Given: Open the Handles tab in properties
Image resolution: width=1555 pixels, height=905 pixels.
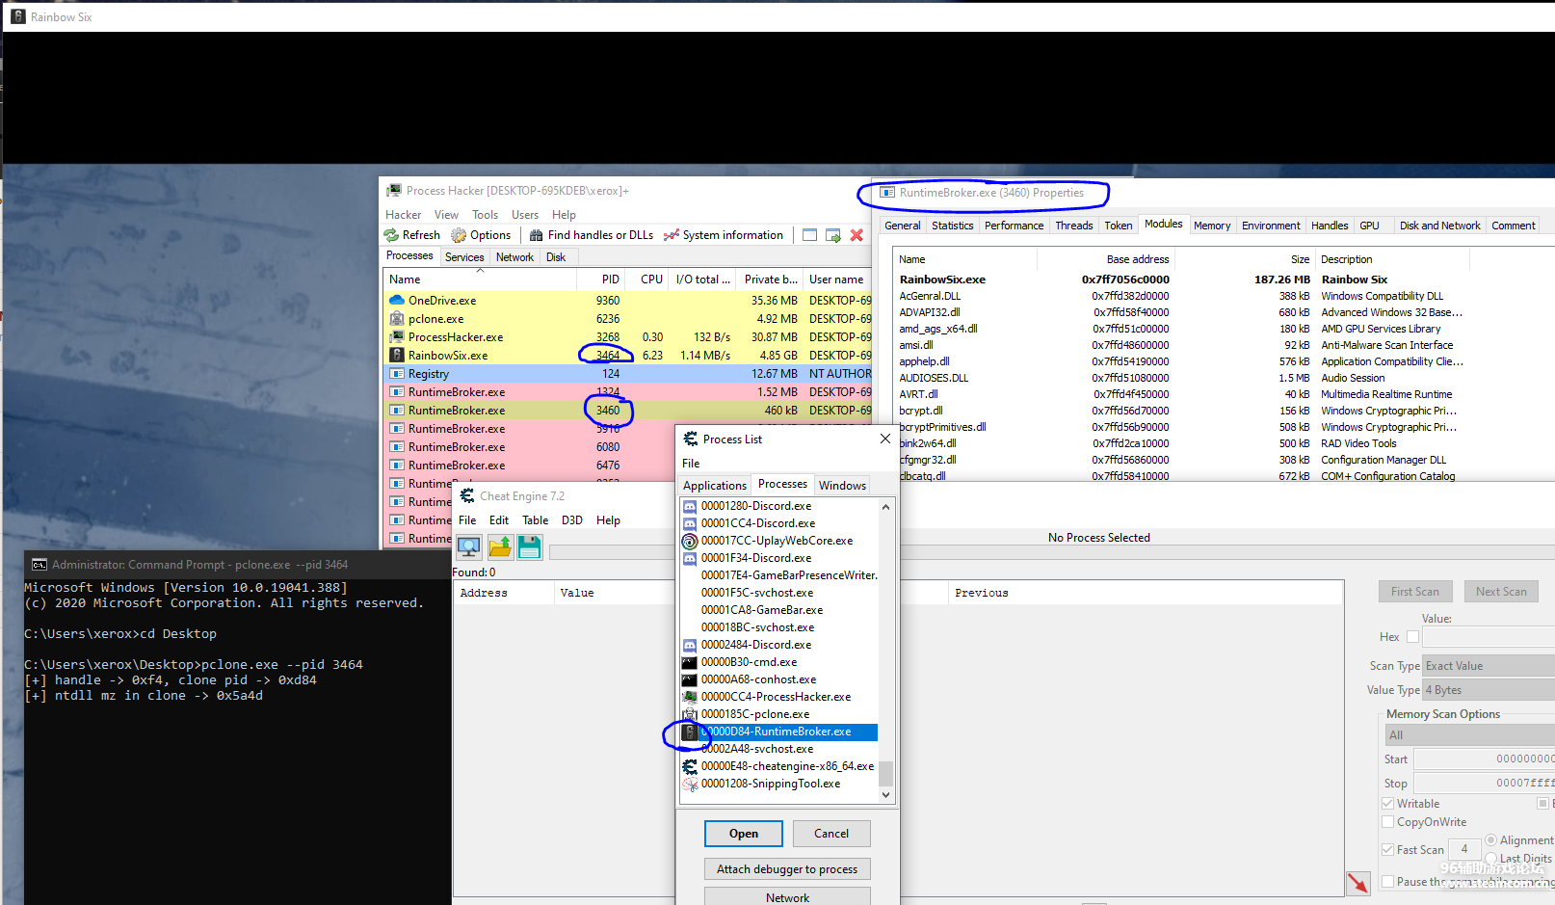Looking at the screenshot, I should click(x=1329, y=226).
